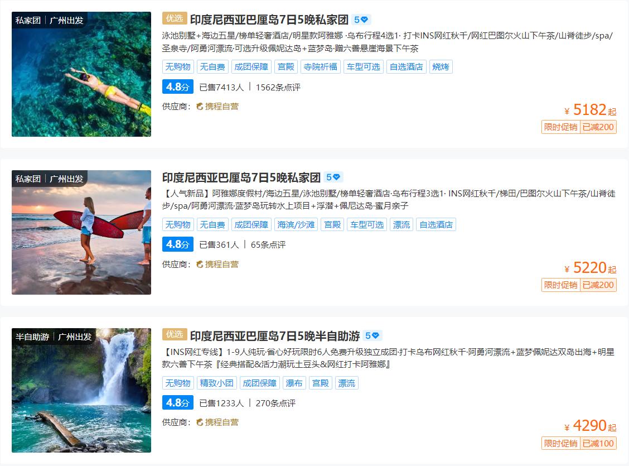
Task: Click the 5-diamond badge on the half-self-guided tour
Action: 372,335
